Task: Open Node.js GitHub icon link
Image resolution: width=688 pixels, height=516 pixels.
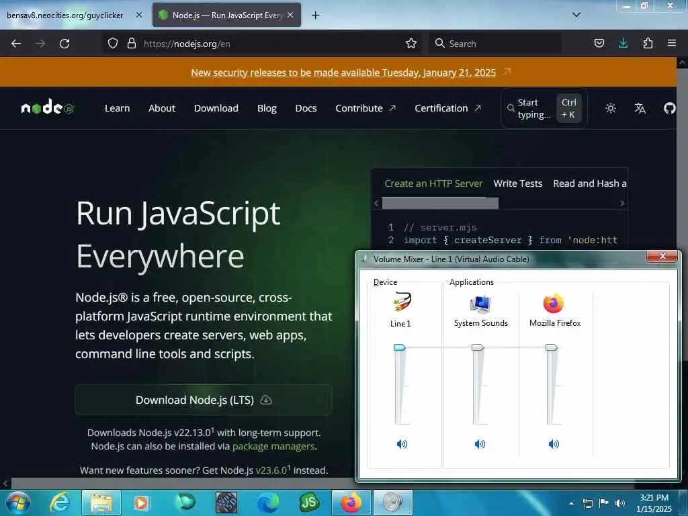Action: (669, 108)
